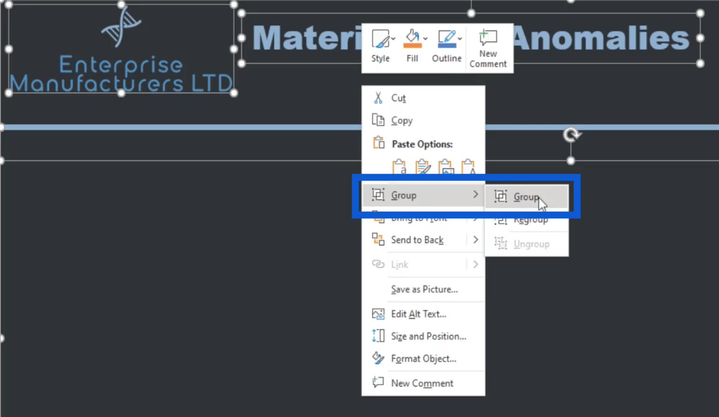
Task: Open Edit Alt Text...
Action: pyautogui.click(x=423, y=314)
